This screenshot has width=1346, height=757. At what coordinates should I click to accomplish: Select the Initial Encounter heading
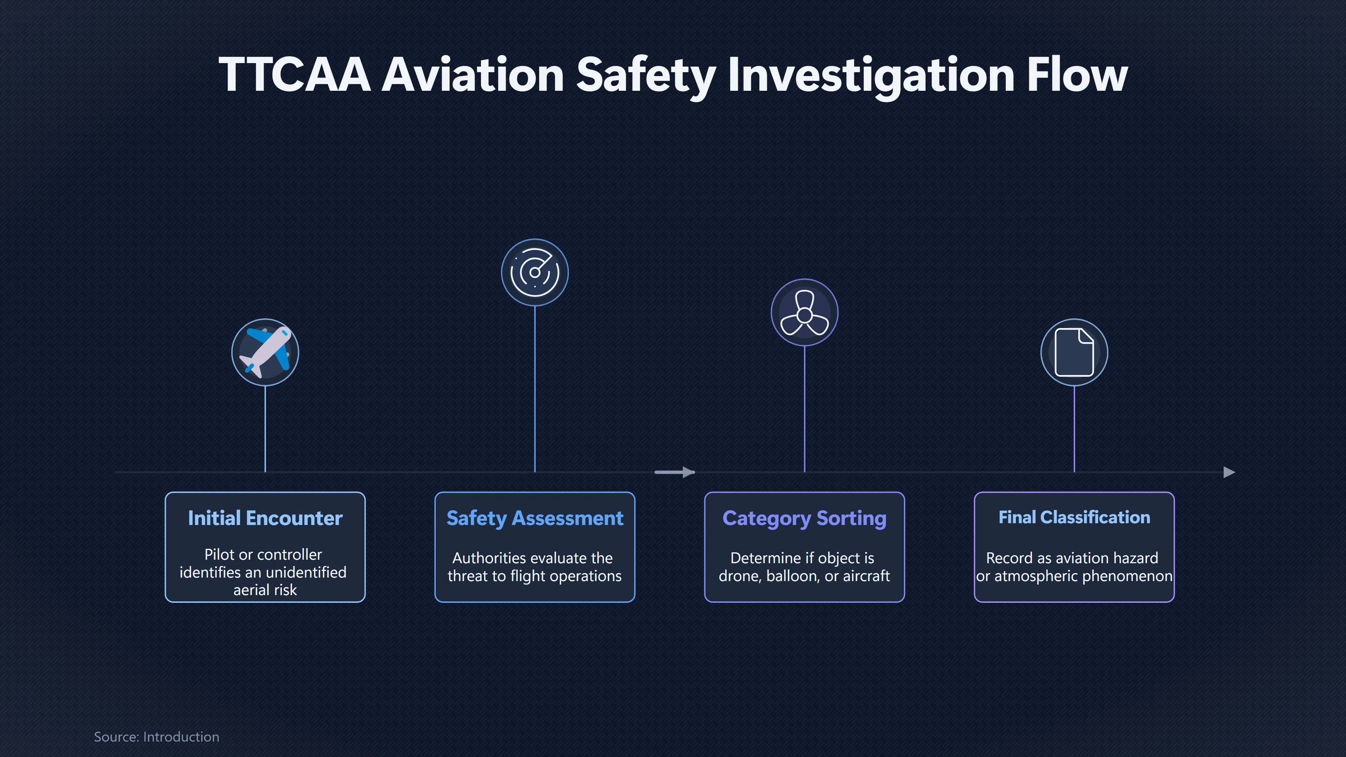click(265, 518)
